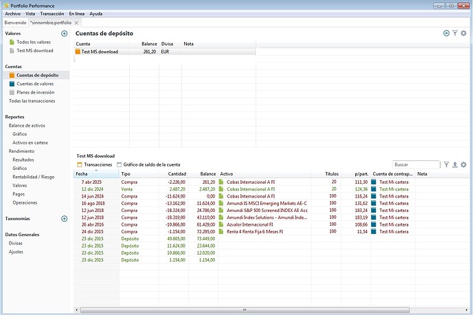The image size is (474, 320).
Task: Open Divisas under Datos Generales
Action: 15,244
